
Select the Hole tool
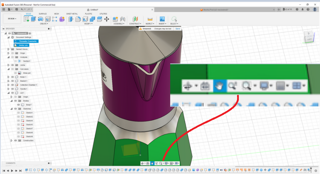(48, 19)
